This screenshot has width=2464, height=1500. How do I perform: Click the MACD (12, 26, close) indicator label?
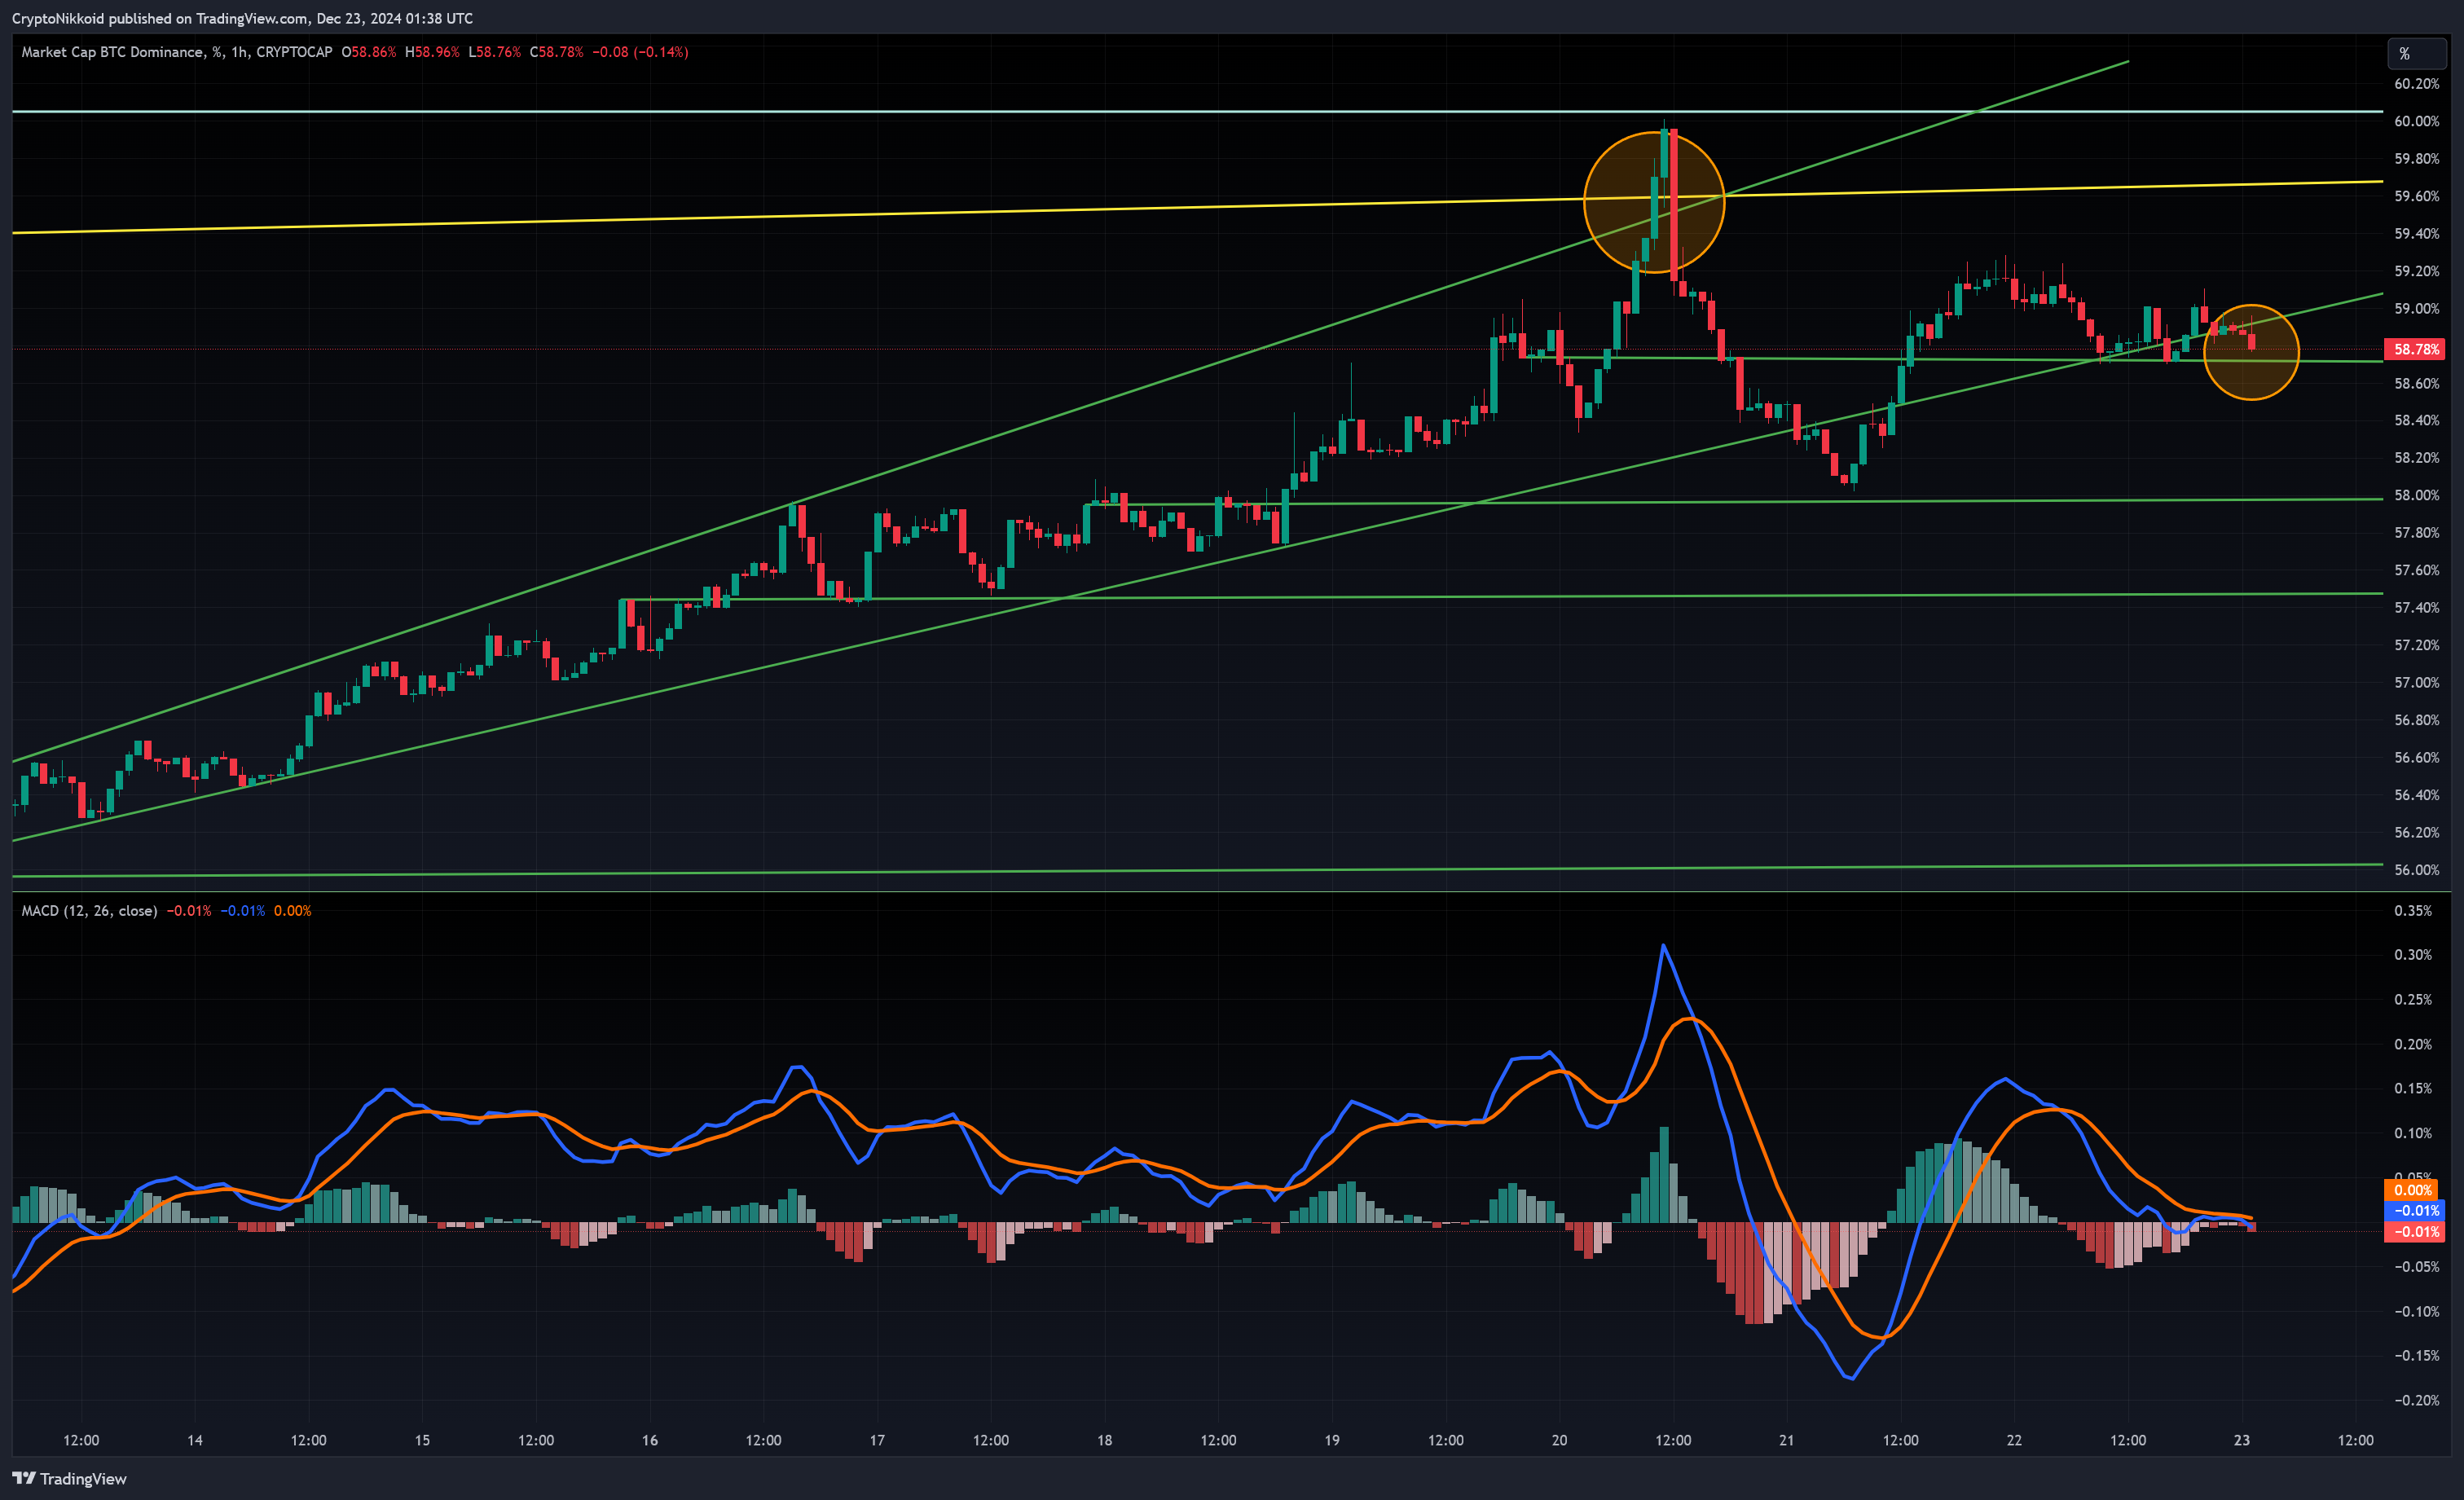point(89,911)
